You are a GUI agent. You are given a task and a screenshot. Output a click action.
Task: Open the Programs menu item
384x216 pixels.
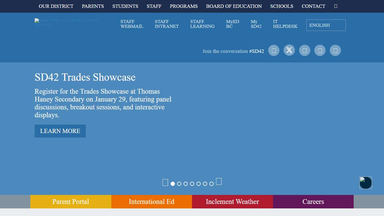click(184, 6)
